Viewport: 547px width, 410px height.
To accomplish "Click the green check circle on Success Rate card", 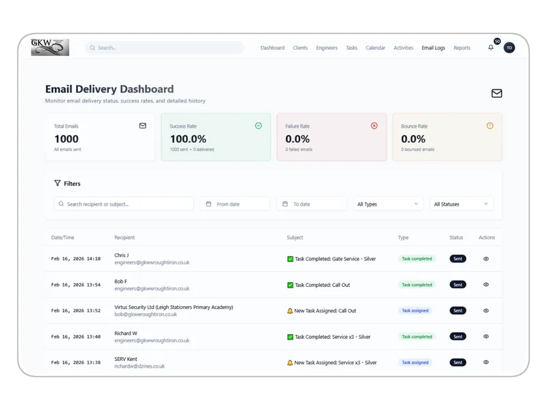I will (258, 126).
